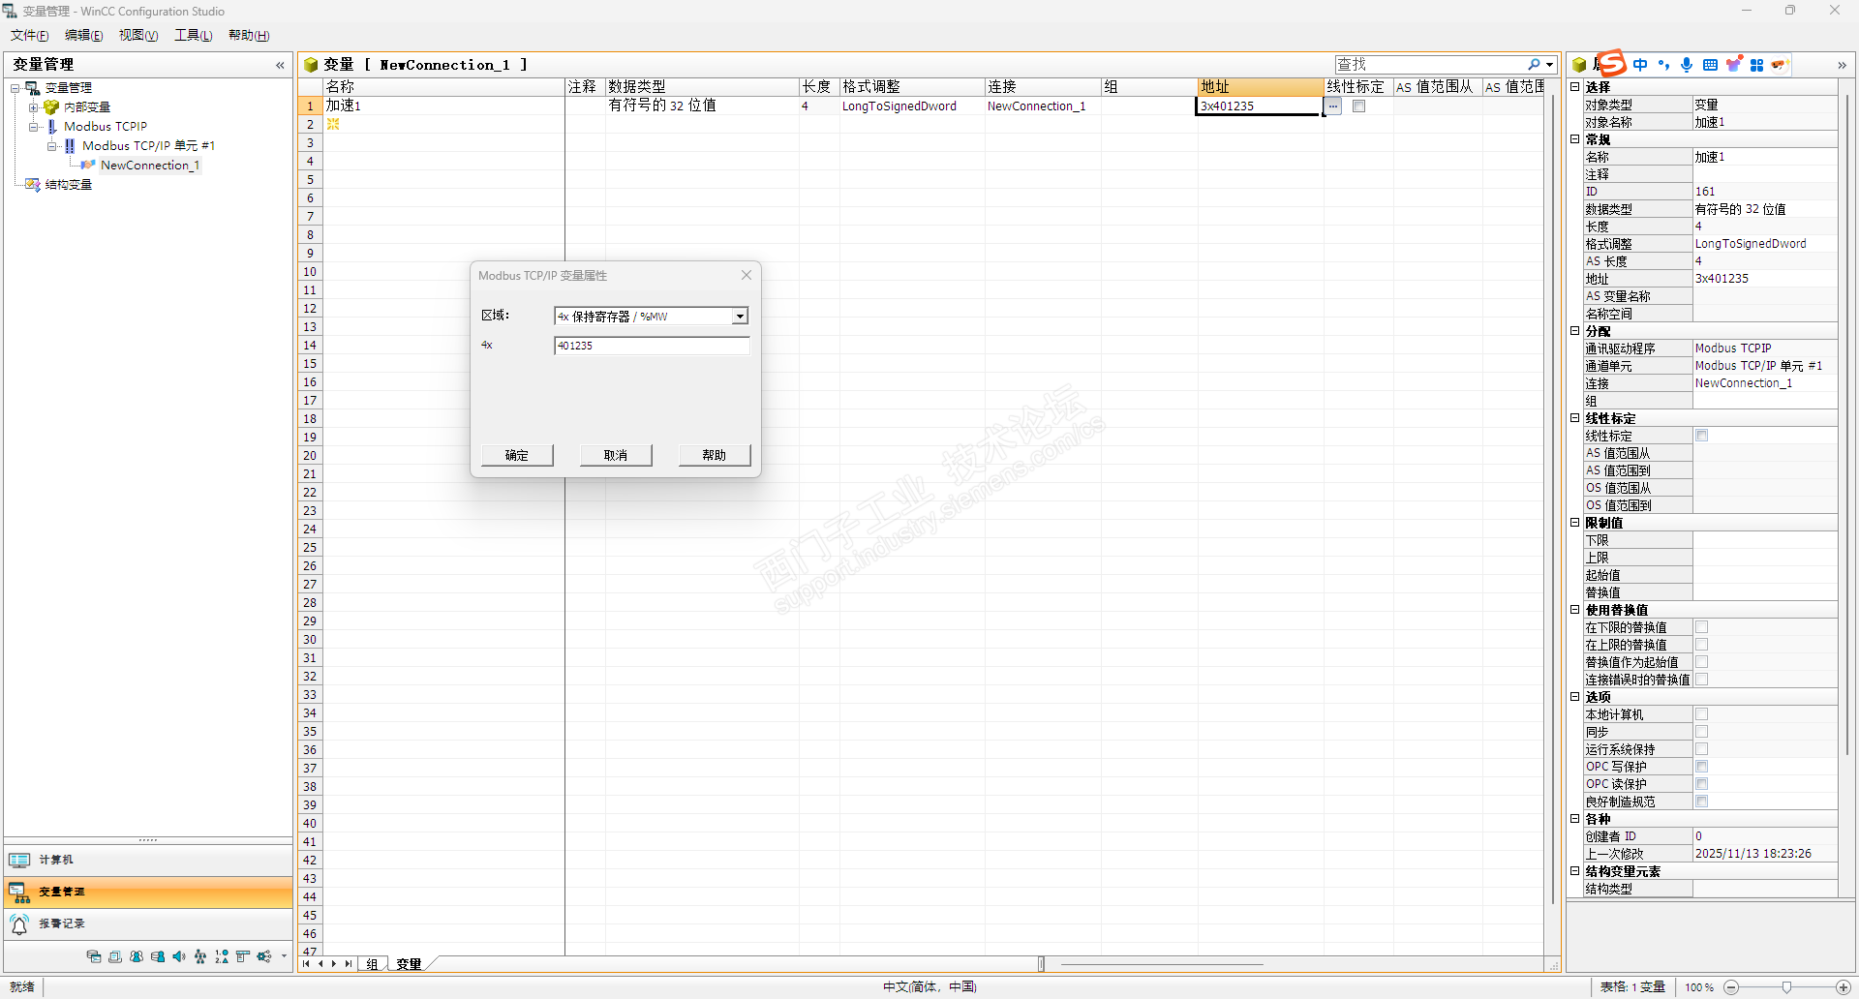Screen dimensions: 1859x999
Task: Open the 工具(L) menu
Action: tap(193, 35)
